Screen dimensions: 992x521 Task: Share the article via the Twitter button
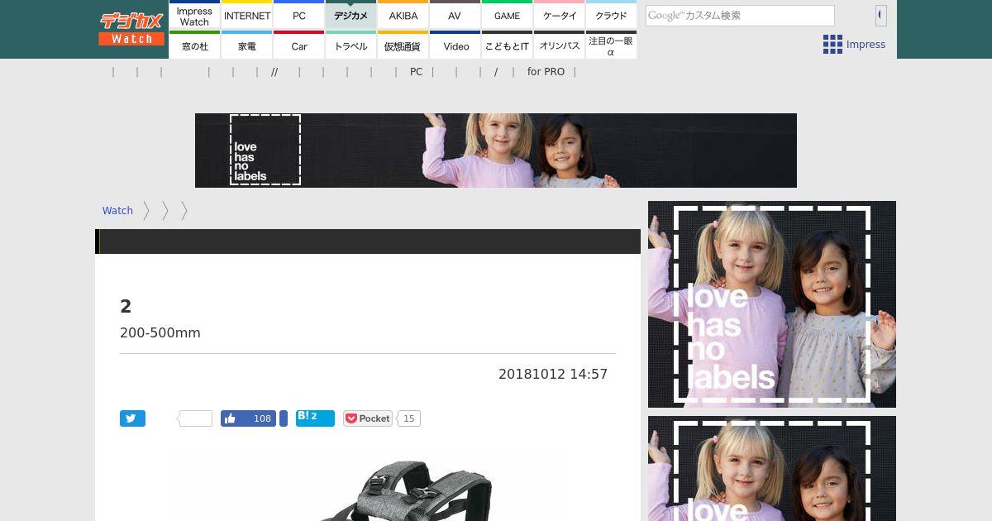click(132, 418)
